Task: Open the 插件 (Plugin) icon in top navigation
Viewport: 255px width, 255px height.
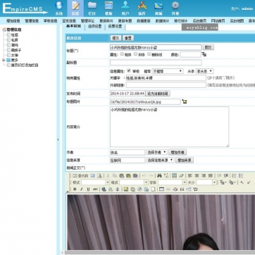Action: tap(142, 8)
